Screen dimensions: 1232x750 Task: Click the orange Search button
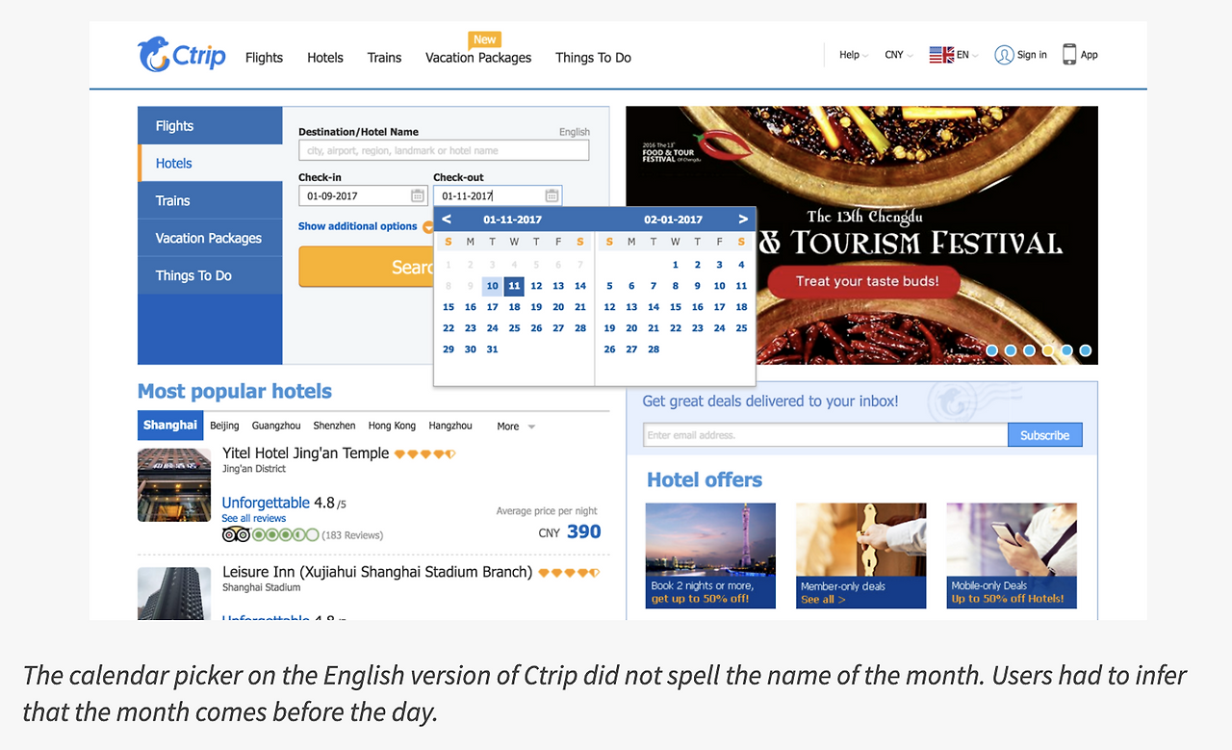(x=366, y=267)
